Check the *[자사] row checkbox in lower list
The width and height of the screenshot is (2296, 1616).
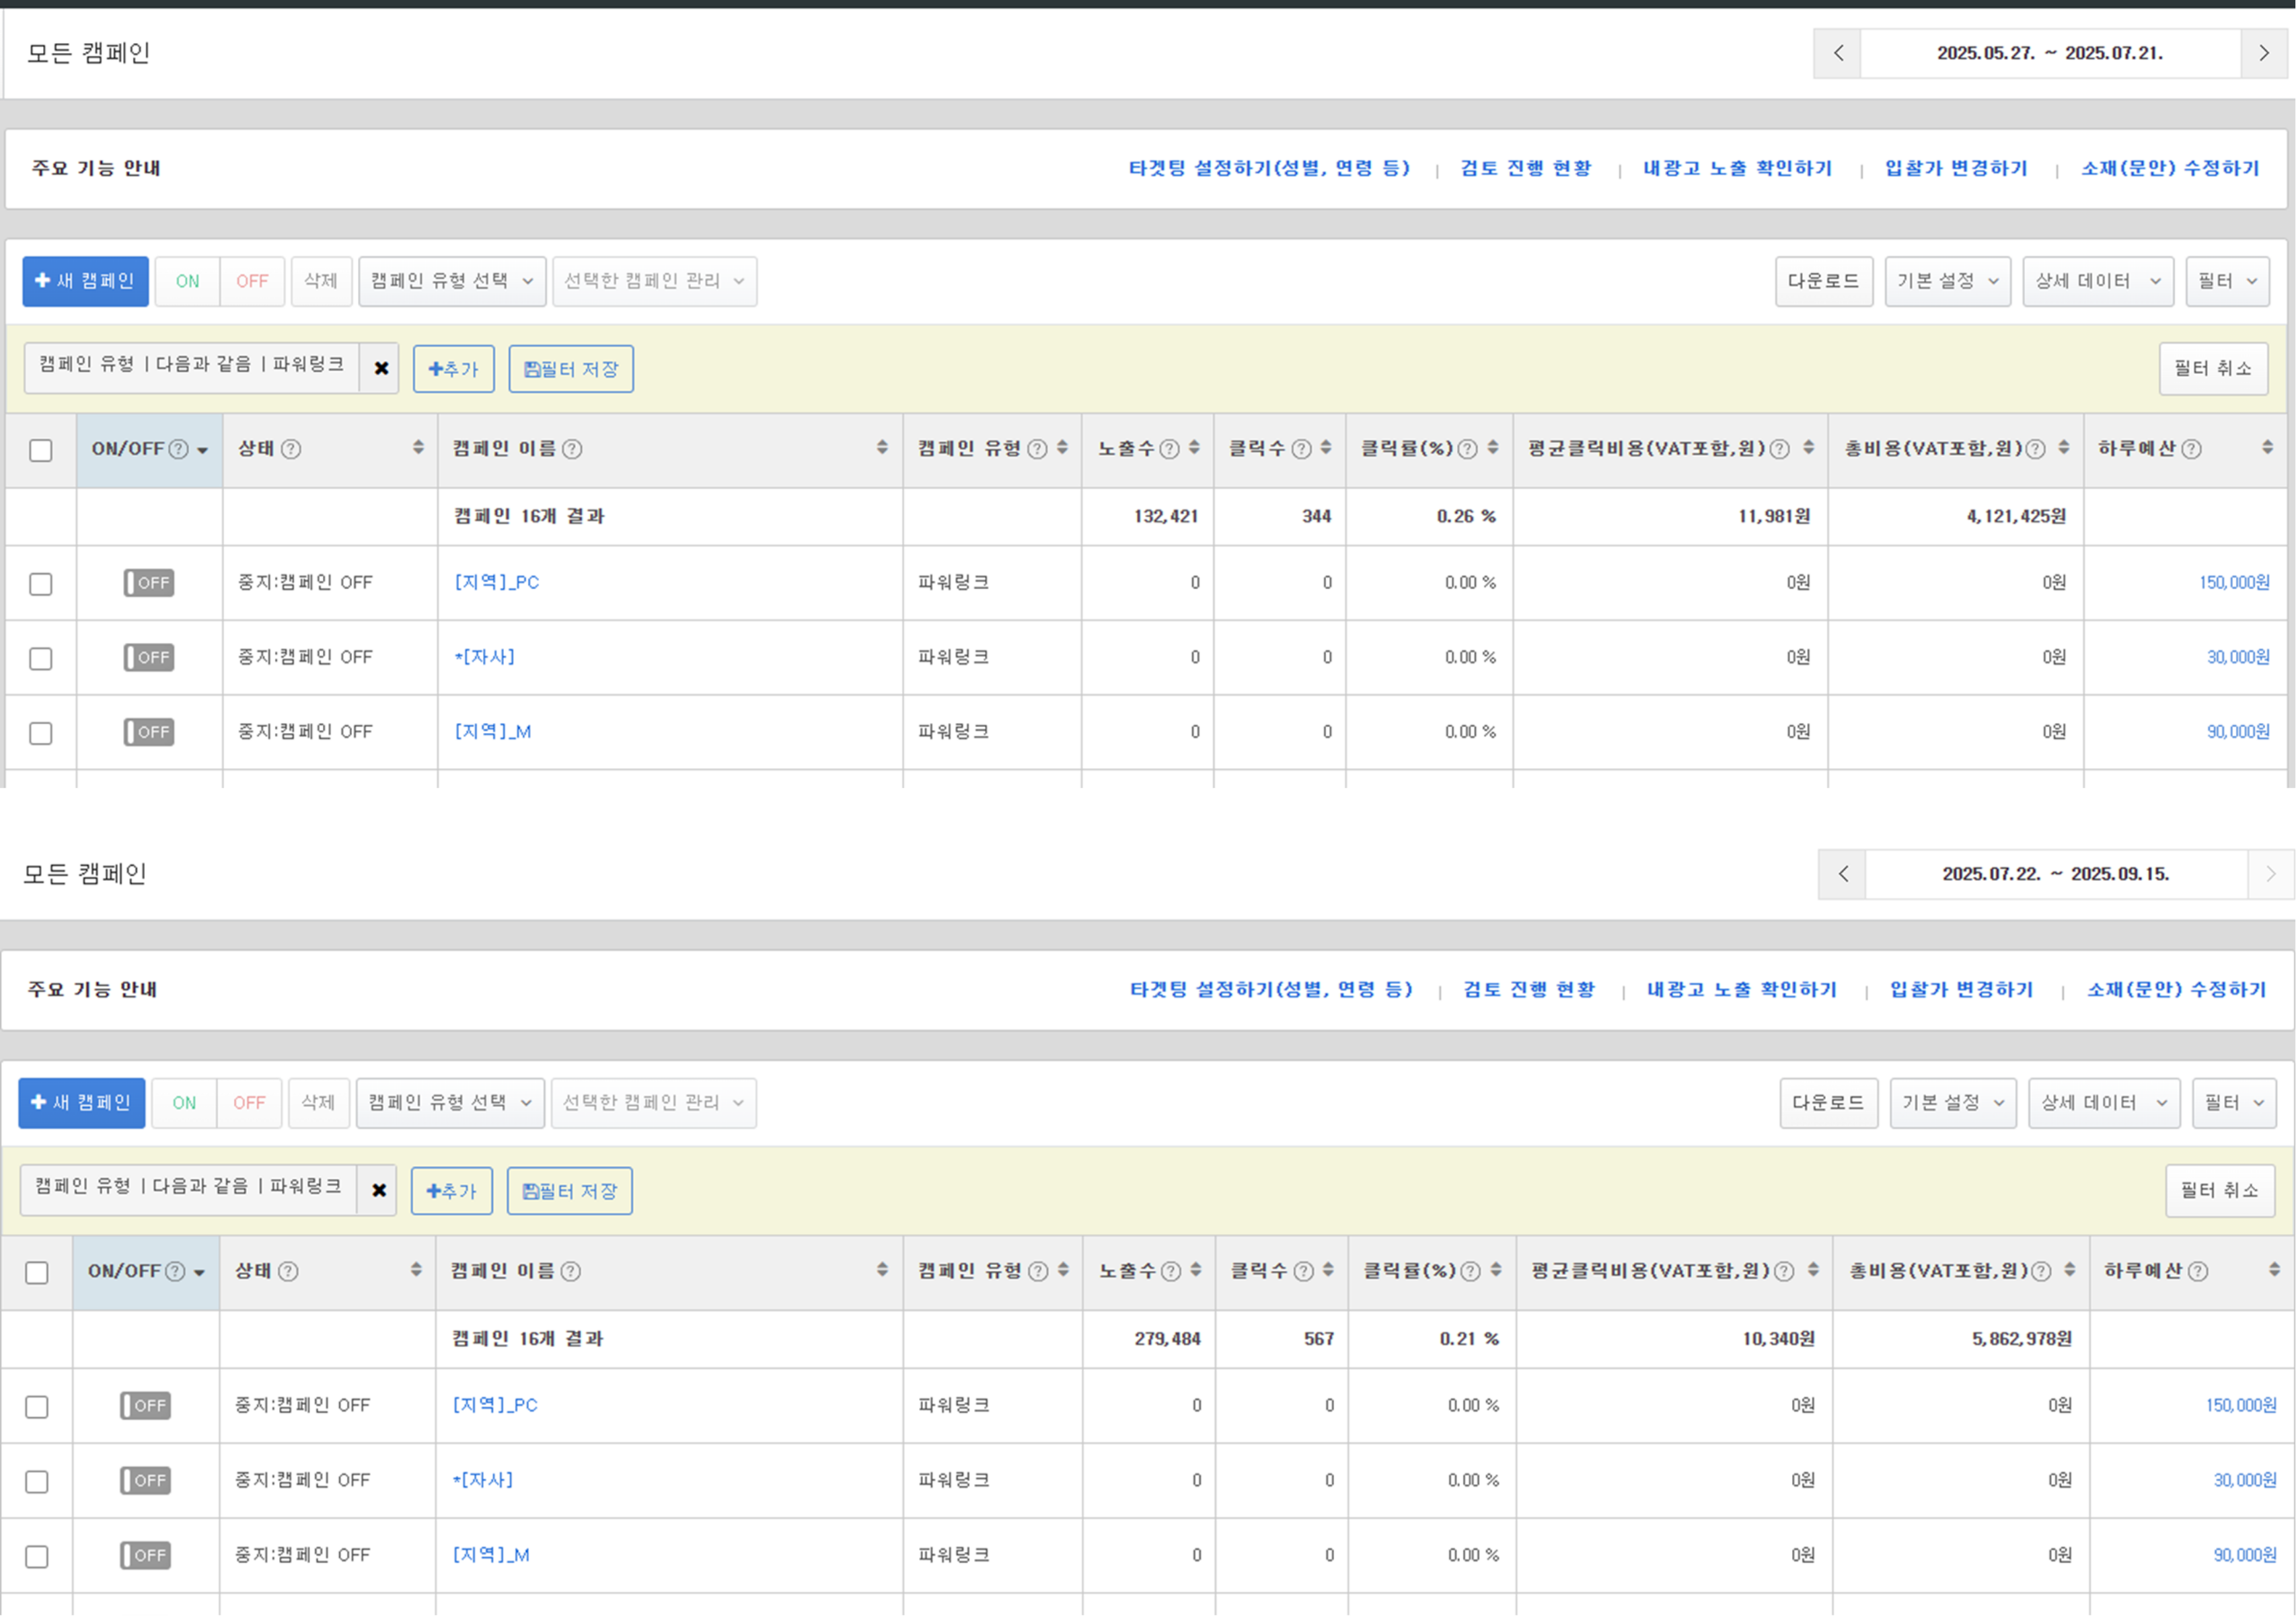(37, 1482)
